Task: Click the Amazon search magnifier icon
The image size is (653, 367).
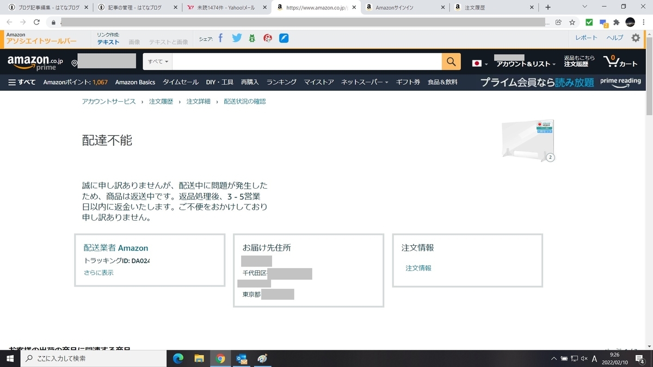Action: [x=451, y=61]
